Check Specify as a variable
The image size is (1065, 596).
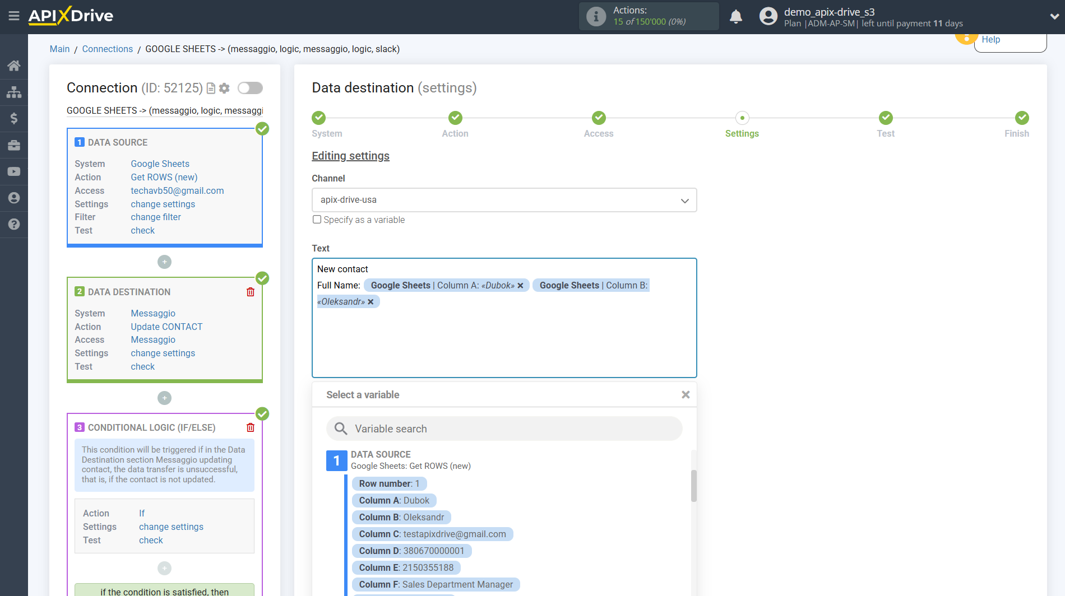click(x=317, y=220)
